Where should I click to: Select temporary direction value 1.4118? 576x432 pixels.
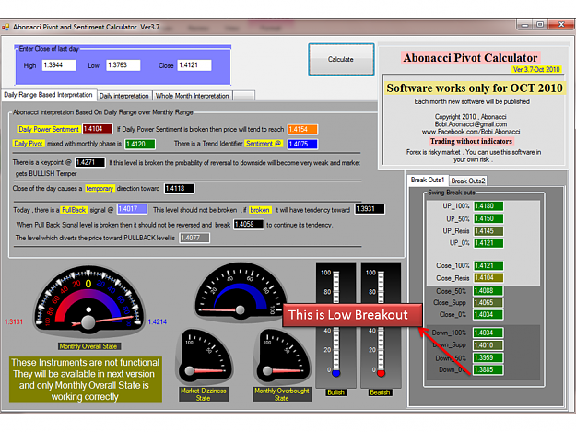pyautogui.click(x=180, y=188)
